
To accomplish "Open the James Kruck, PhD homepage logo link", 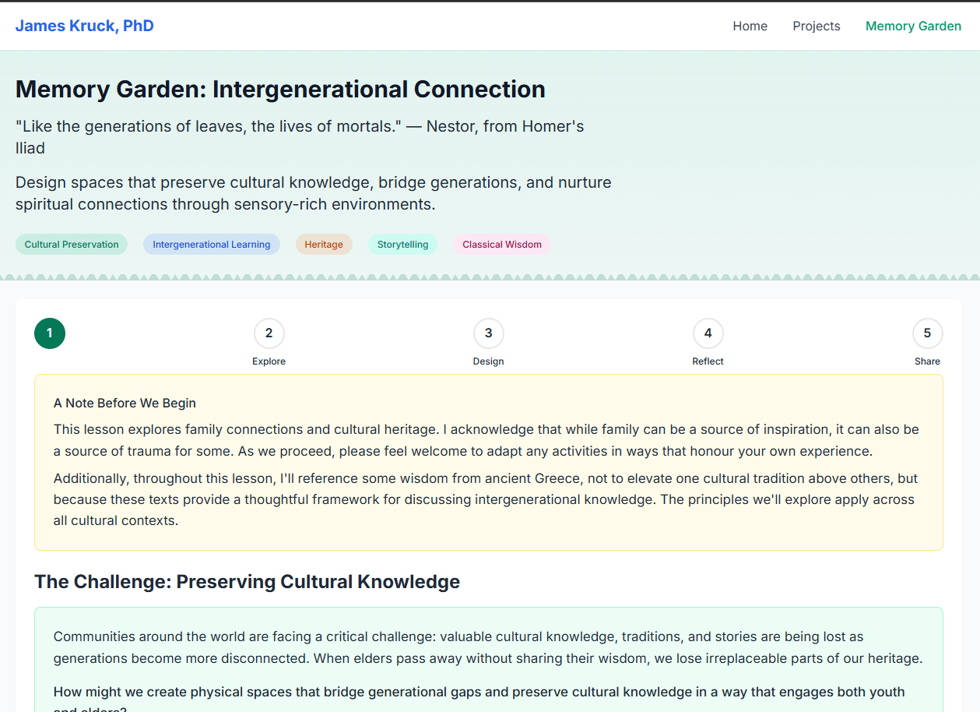I will click(x=84, y=26).
